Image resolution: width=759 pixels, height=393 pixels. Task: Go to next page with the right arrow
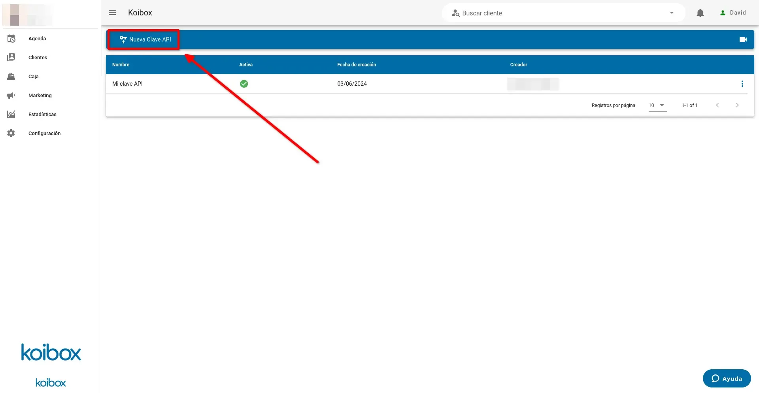click(737, 105)
